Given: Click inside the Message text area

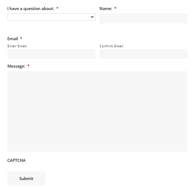Looking at the screenshot, I should click(97, 111).
